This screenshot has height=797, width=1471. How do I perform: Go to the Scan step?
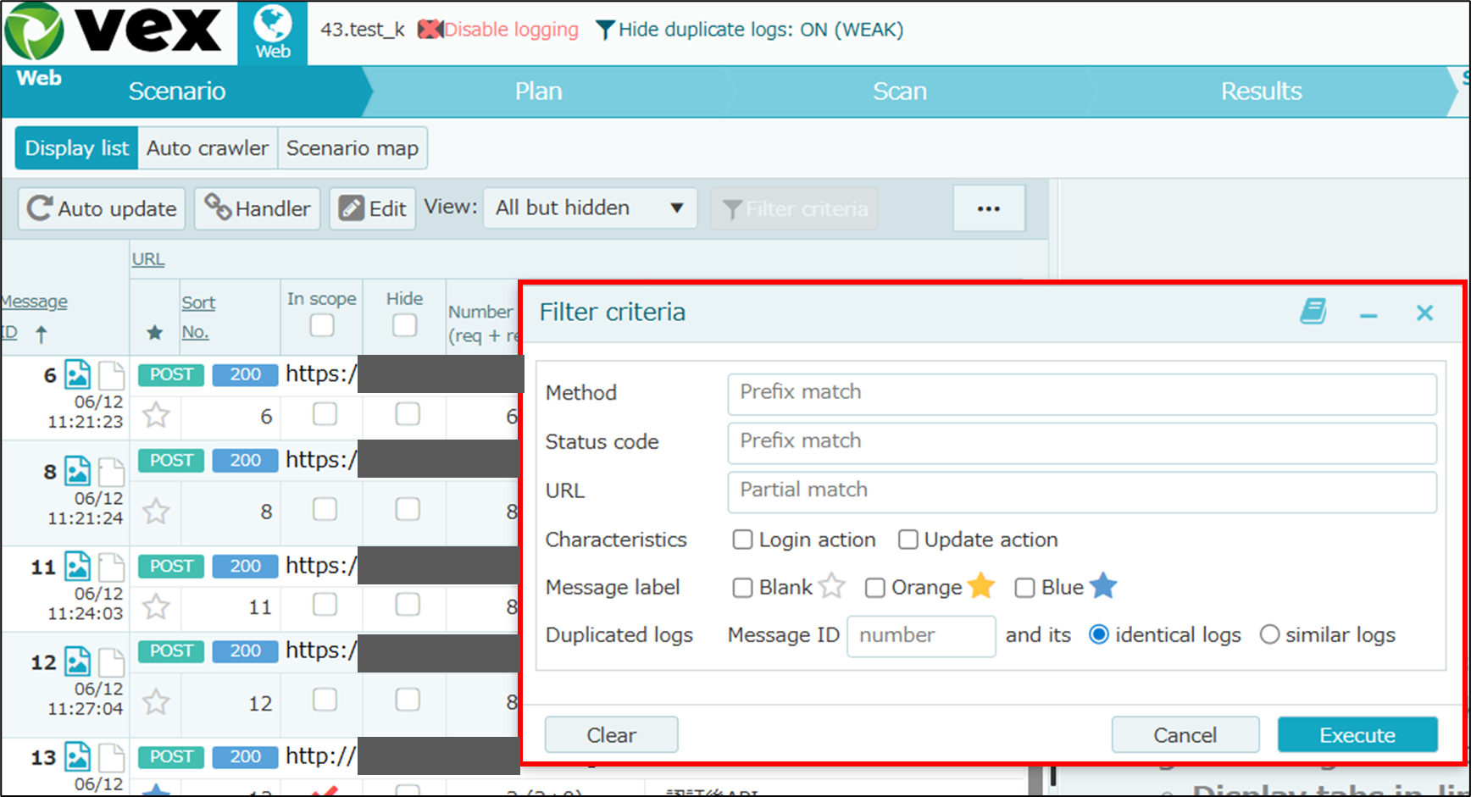[x=900, y=91]
